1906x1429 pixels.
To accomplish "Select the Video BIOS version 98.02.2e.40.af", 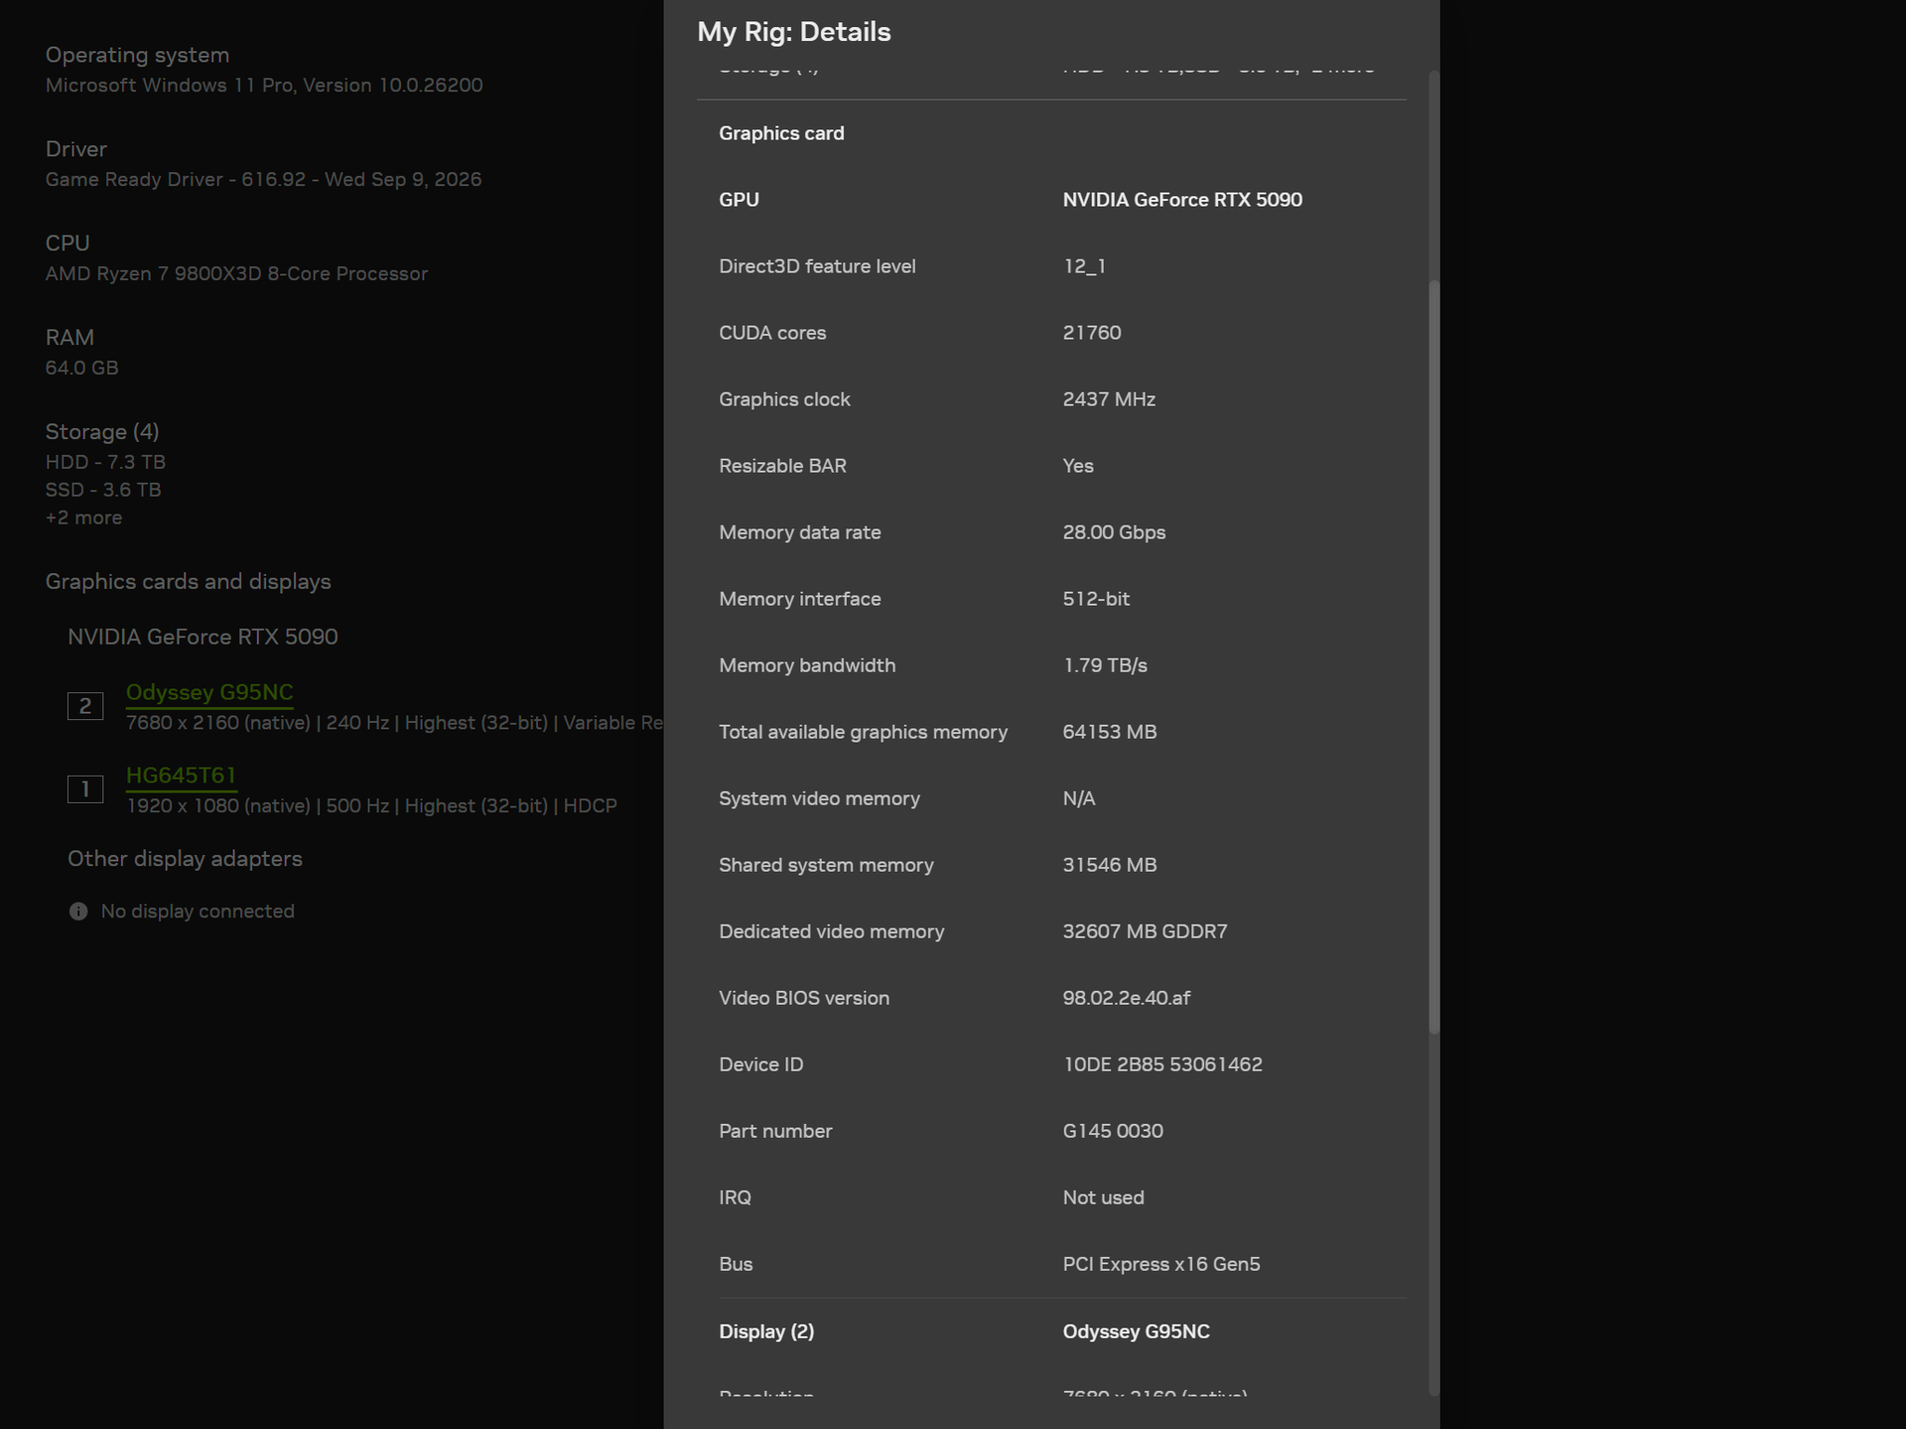I will coord(1126,998).
